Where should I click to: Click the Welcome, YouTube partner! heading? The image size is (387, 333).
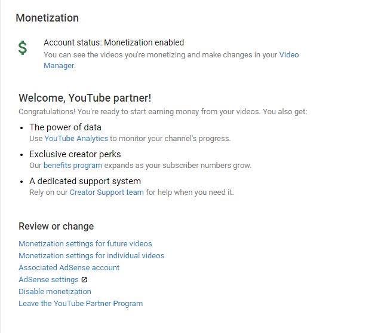[x=85, y=98]
